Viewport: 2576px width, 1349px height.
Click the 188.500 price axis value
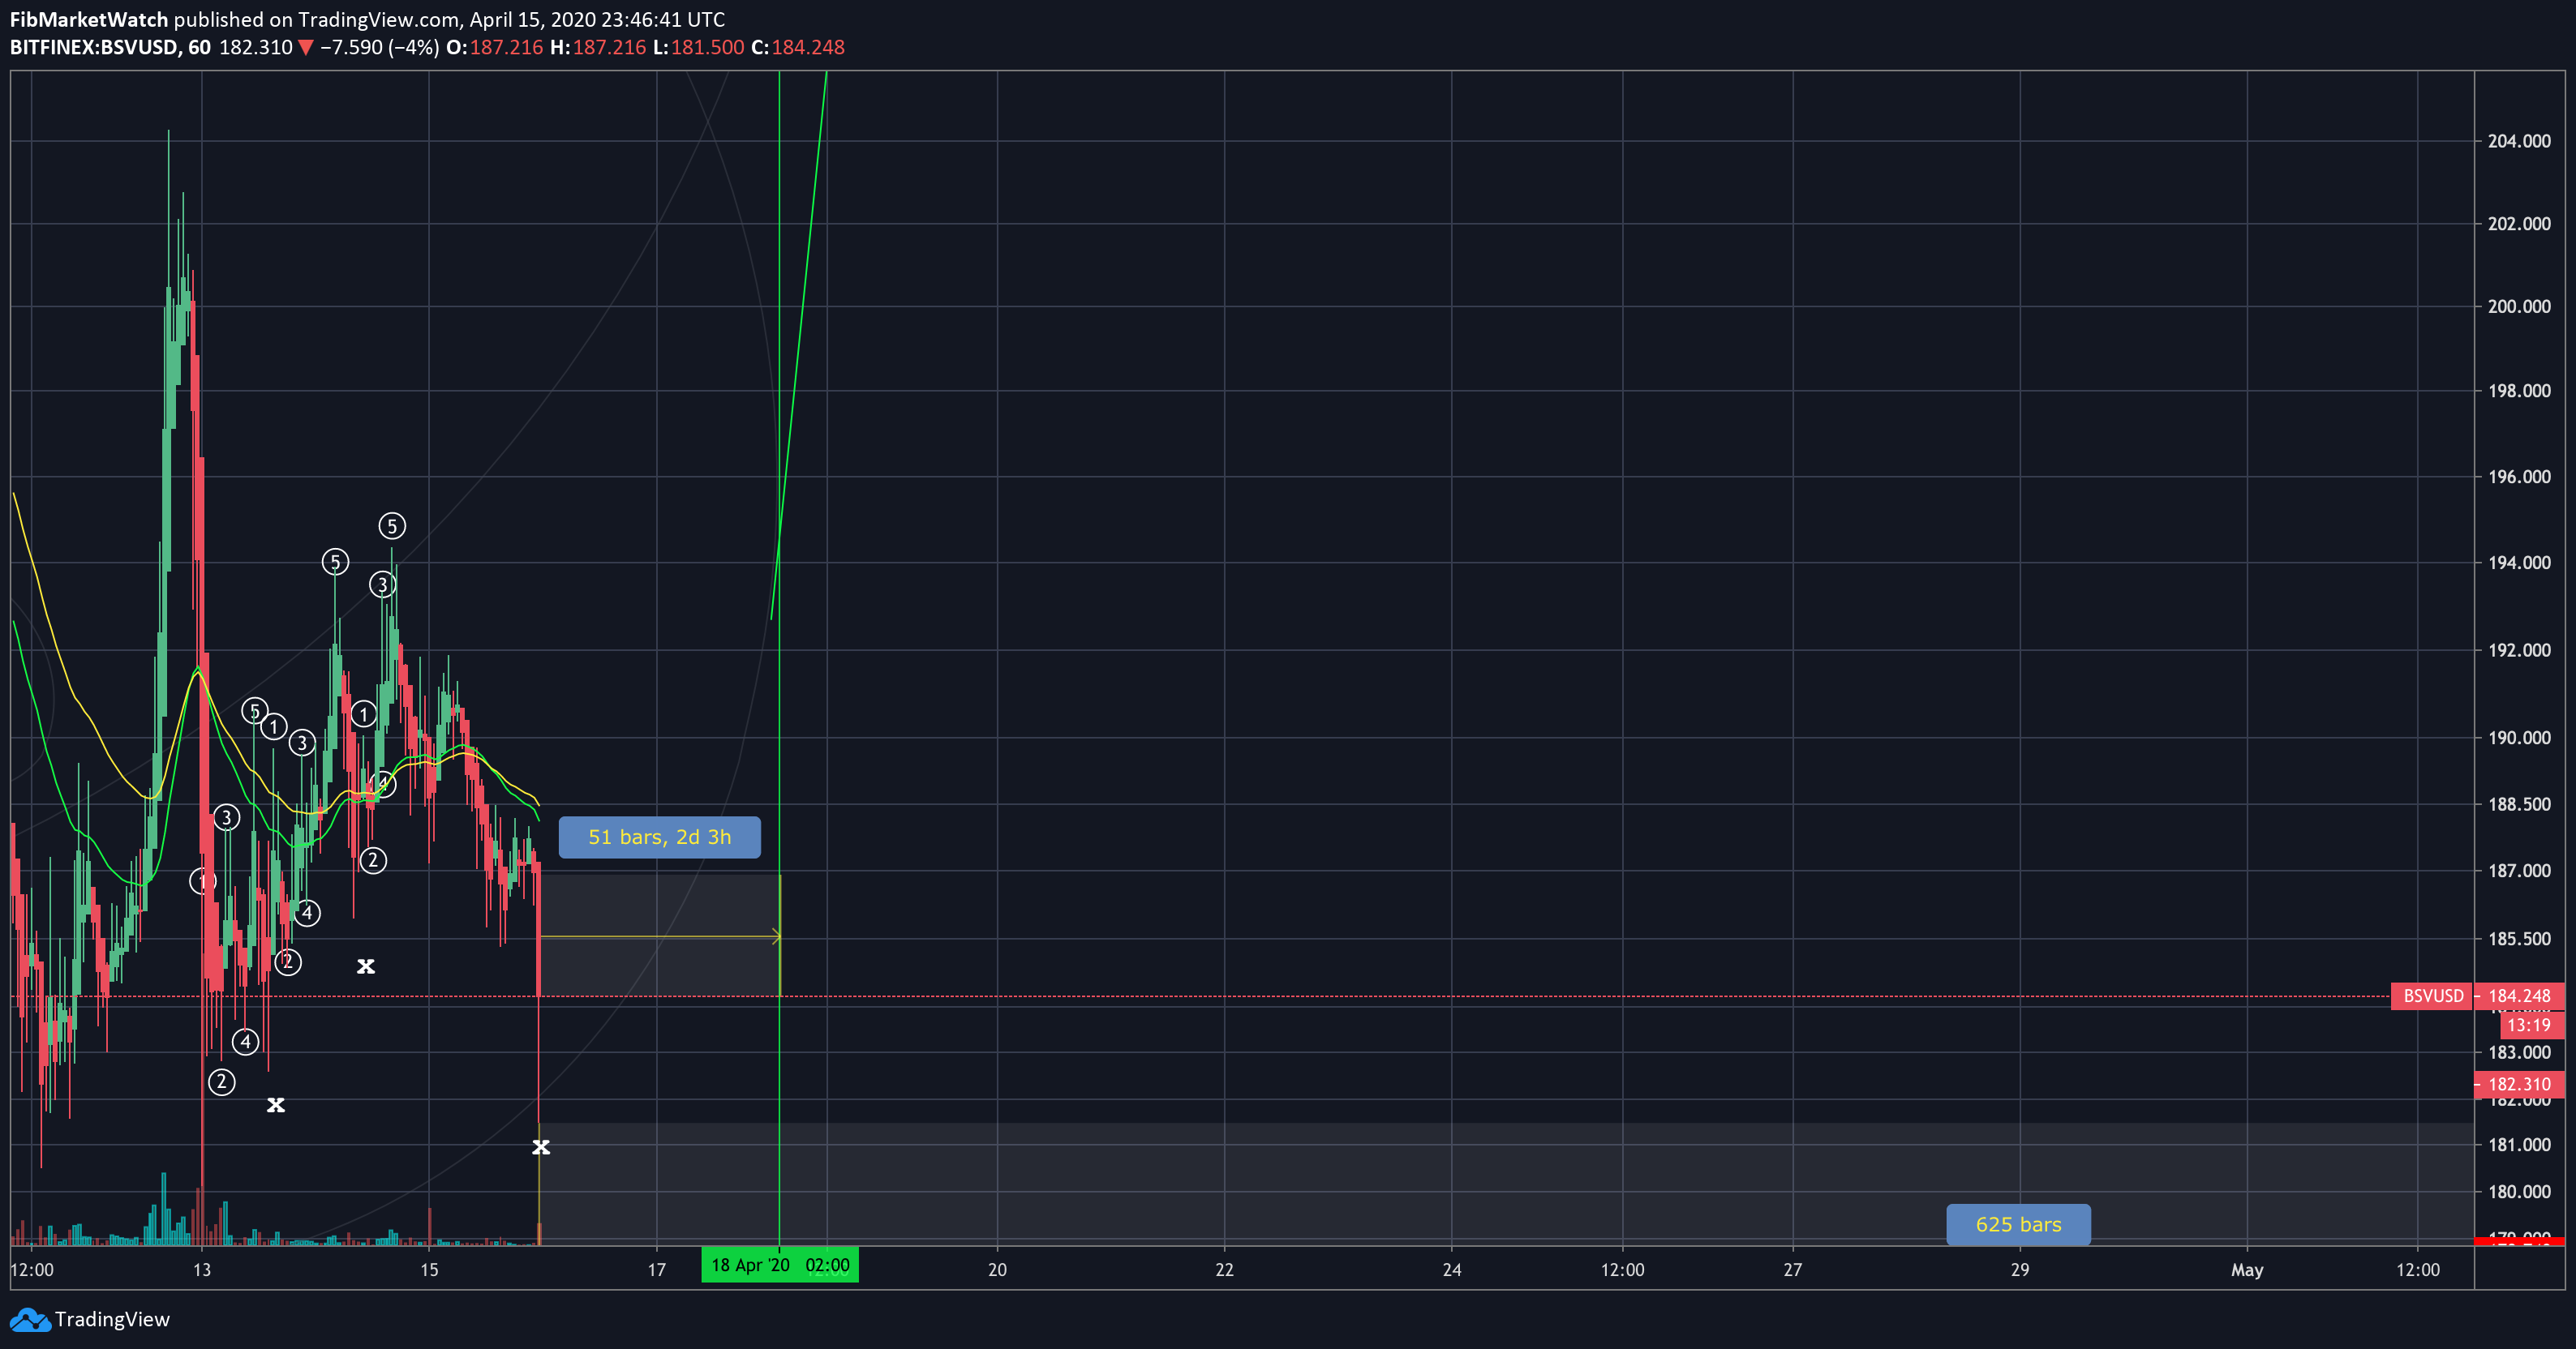point(2519,804)
